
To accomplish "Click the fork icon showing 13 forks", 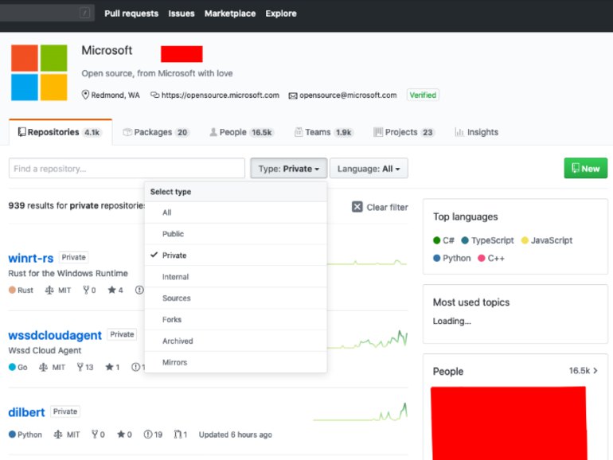I will 80,367.
